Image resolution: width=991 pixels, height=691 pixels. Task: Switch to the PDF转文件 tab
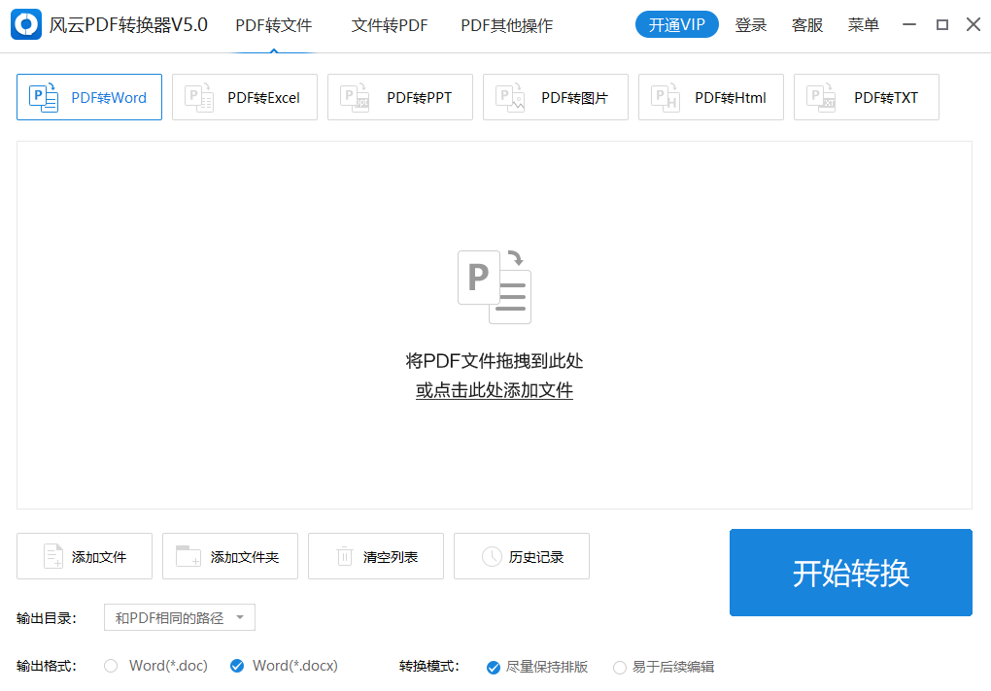[274, 25]
